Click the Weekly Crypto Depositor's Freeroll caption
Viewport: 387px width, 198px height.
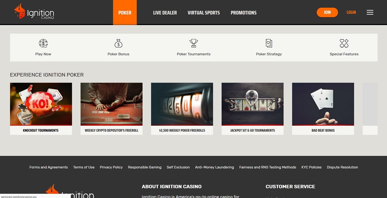(112, 130)
